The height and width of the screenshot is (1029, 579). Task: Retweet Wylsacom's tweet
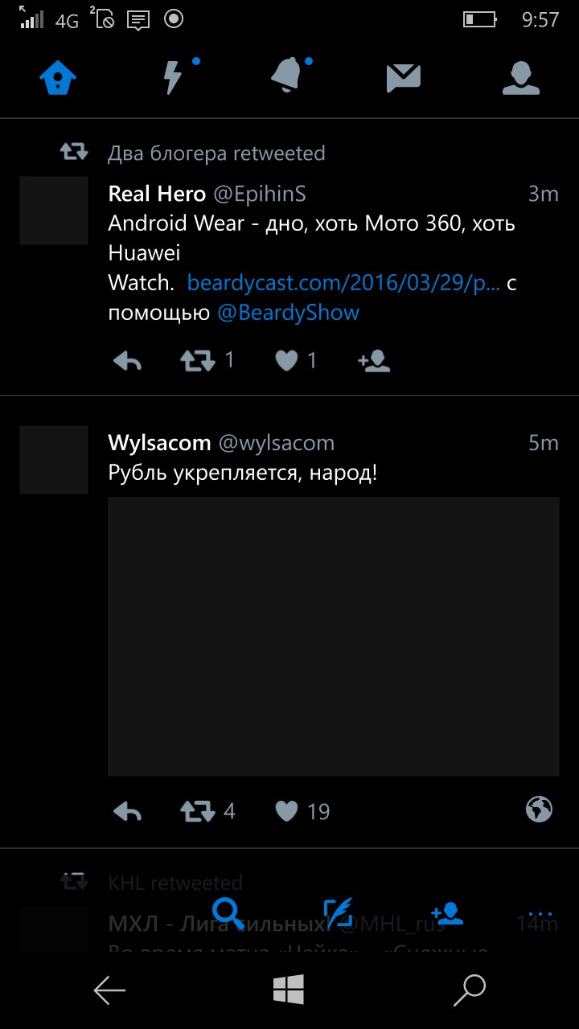[198, 812]
